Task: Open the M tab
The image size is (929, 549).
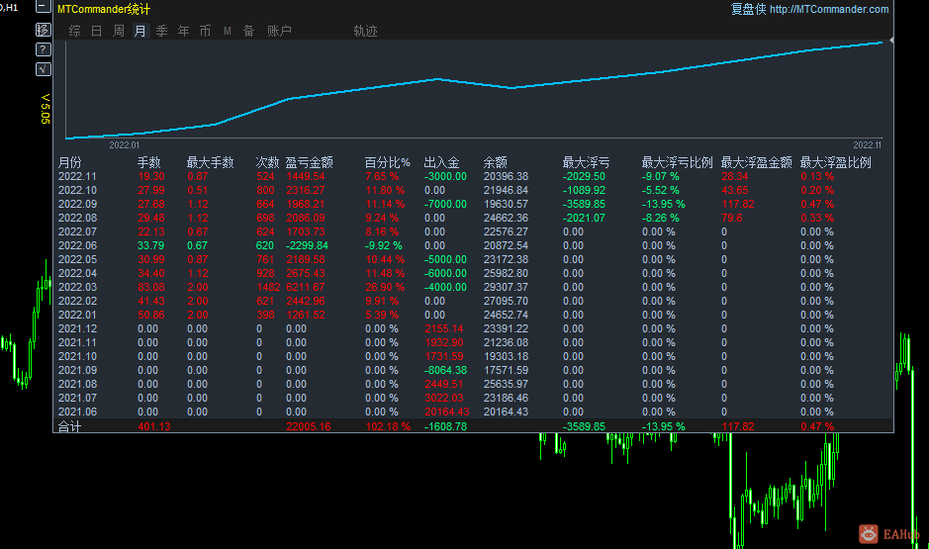Action: pos(227,31)
